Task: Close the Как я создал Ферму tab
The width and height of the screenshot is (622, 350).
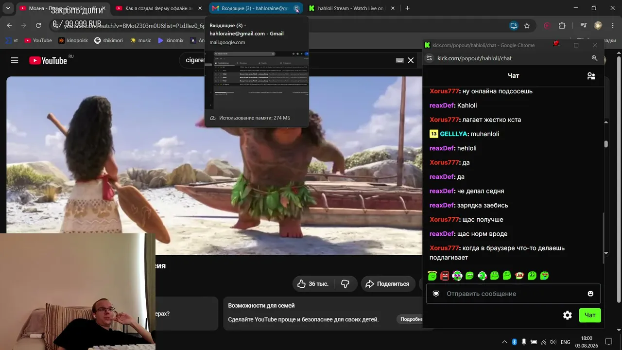Action: coord(200,8)
